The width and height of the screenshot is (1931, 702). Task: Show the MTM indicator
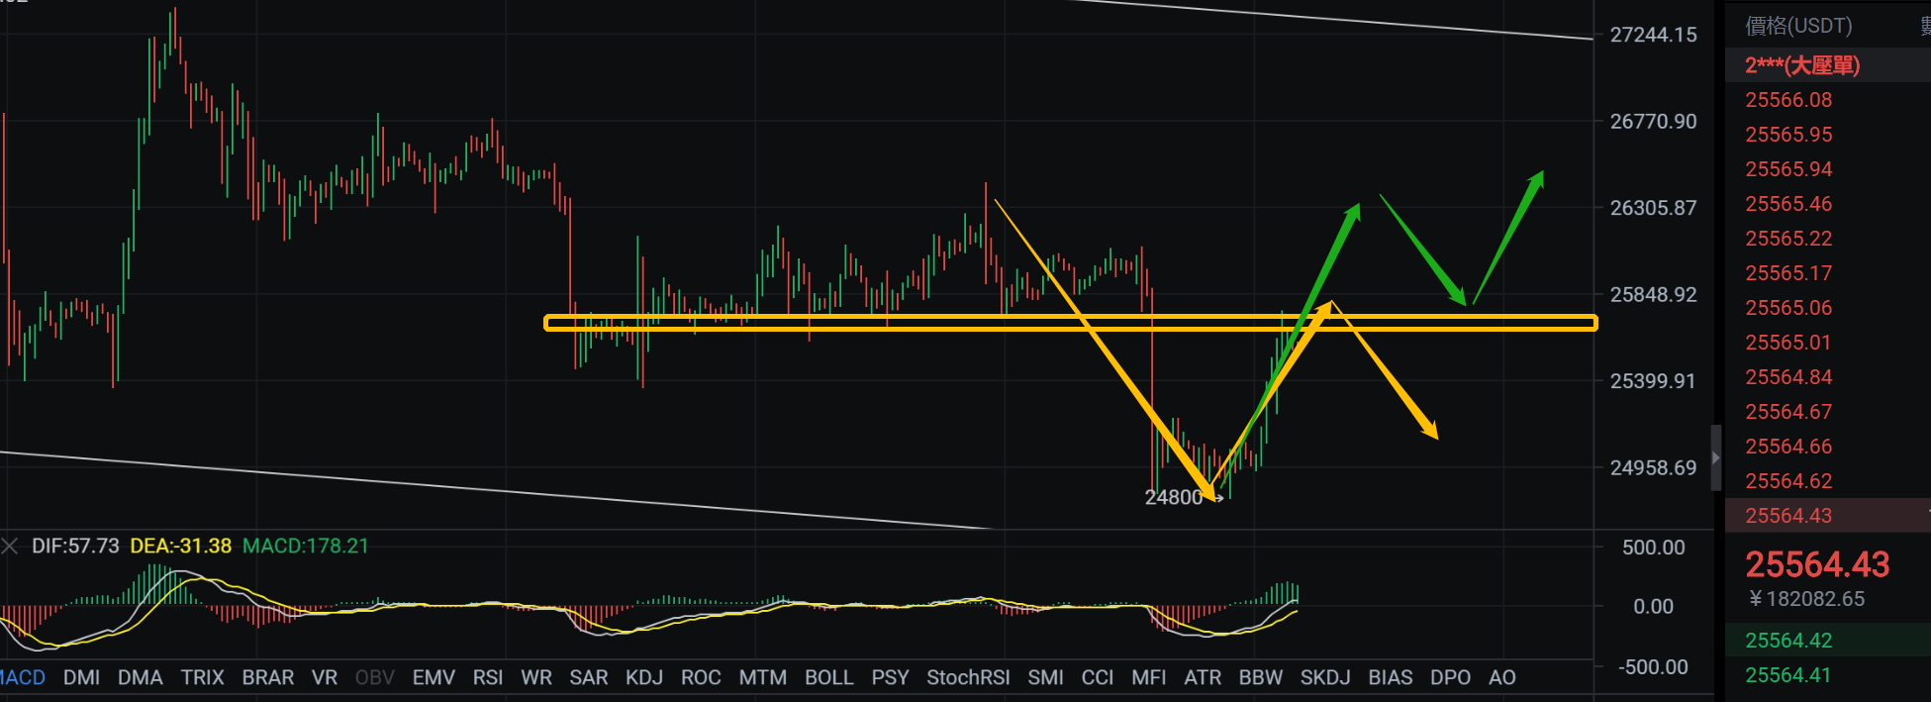[763, 677]
